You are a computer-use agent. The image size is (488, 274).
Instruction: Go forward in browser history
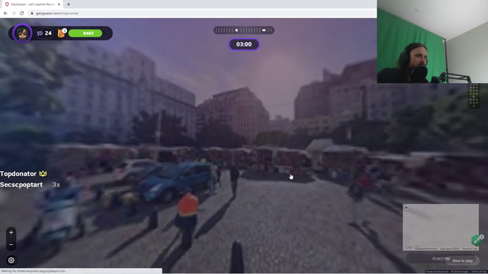pyautogui.click(x=14, y=13)
